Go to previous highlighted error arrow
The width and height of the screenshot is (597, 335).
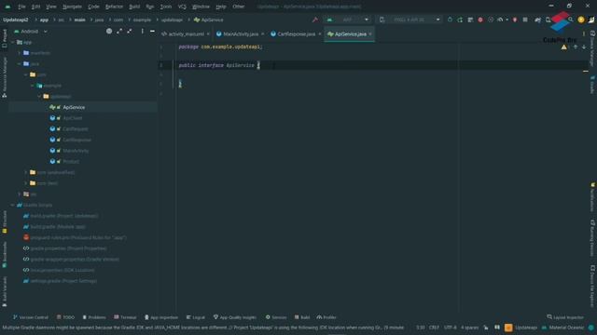576,47
